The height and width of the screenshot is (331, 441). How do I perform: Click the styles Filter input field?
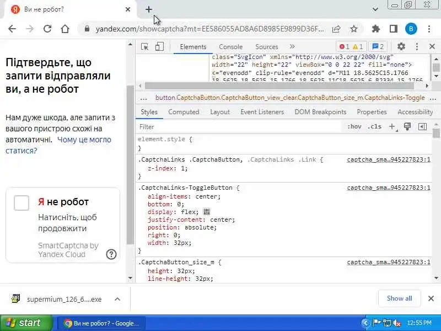click(239, 127)
